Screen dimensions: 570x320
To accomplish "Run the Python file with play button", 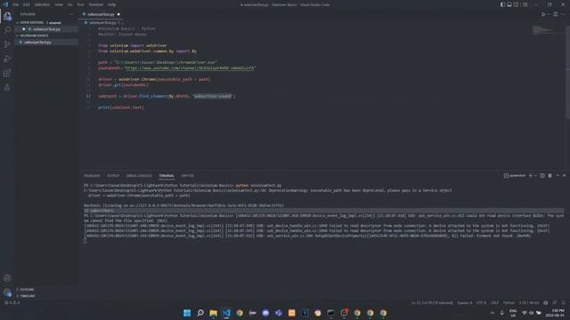I will click(543, 14).
